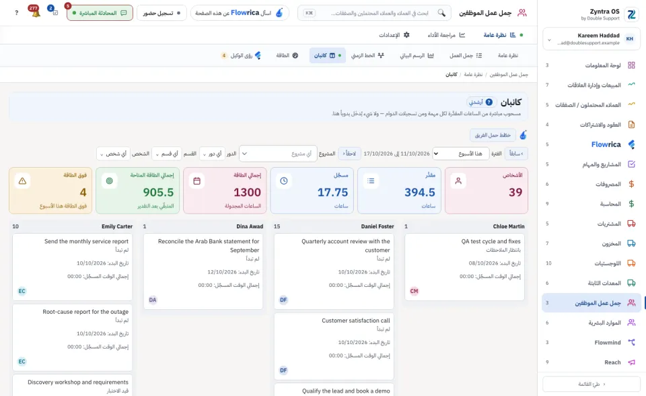Click the جمل عمل الموظفين breadcrumb link
646x396 pixels.
(509, 74)
